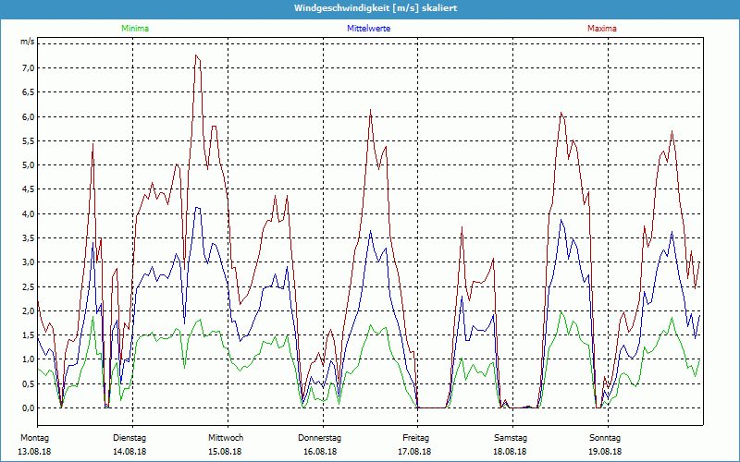Select the red Maxima legend label
The width and height of the screenshot is (740, 462).
pyautogui.click(x=602, y=29)
